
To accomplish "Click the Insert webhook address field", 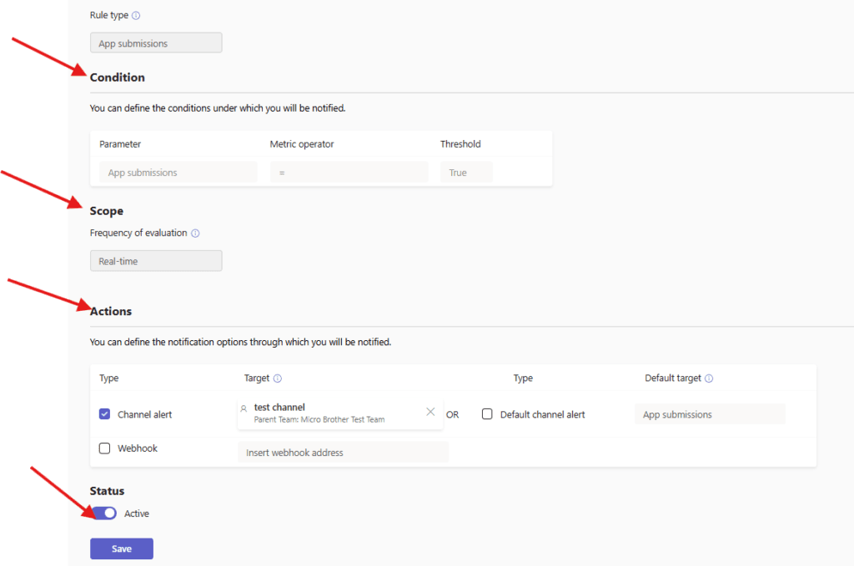I will [x=343, y=453].
